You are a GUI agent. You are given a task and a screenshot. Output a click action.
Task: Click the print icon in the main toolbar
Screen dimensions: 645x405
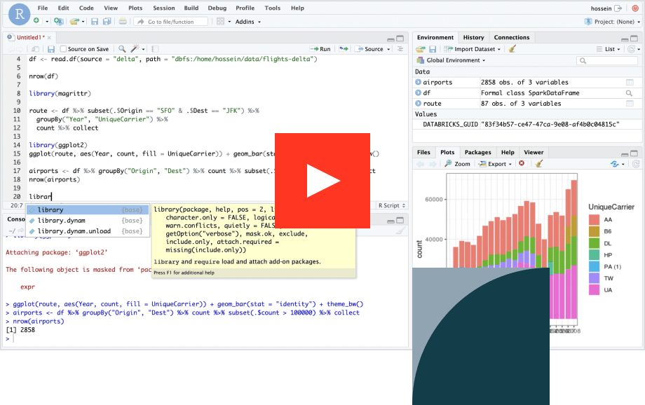123,22
